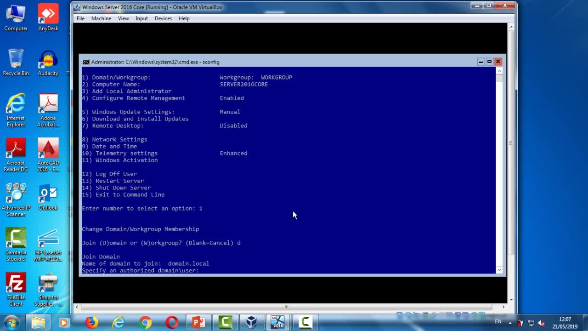
Task: Open the network tray icon
Action: [x=531, y=323]
